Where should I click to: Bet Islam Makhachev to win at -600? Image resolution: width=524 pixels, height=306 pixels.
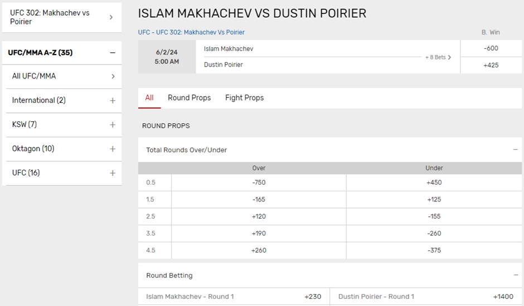491,48
